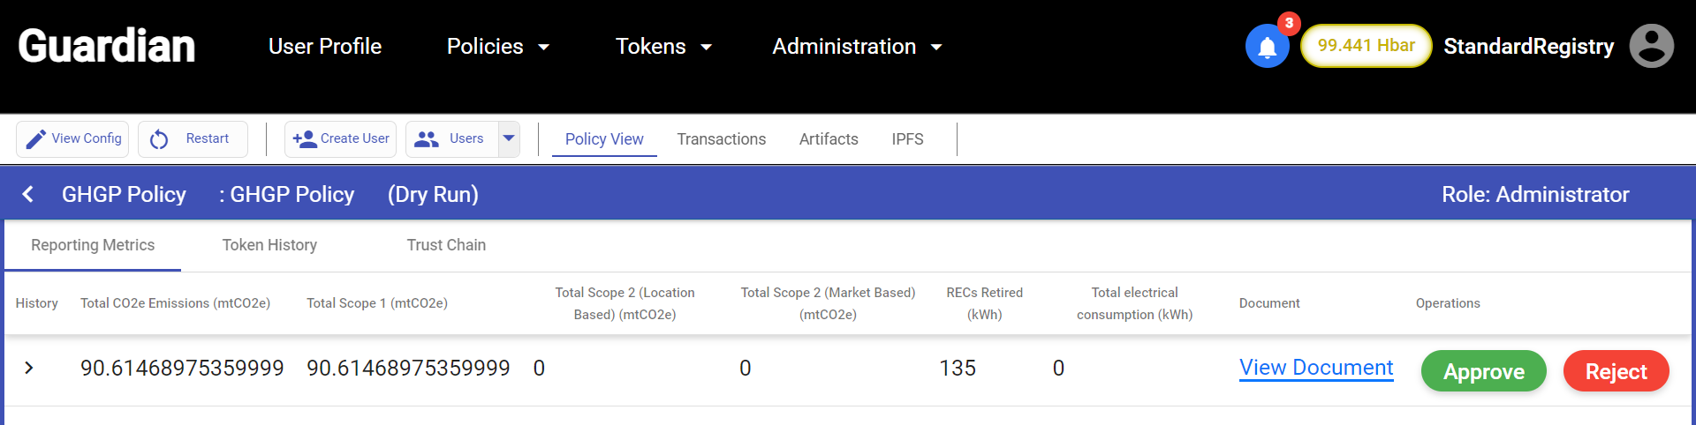Click the Restart circular arrow icon
The image size is (1696, 425).
(x=159, y=139)
